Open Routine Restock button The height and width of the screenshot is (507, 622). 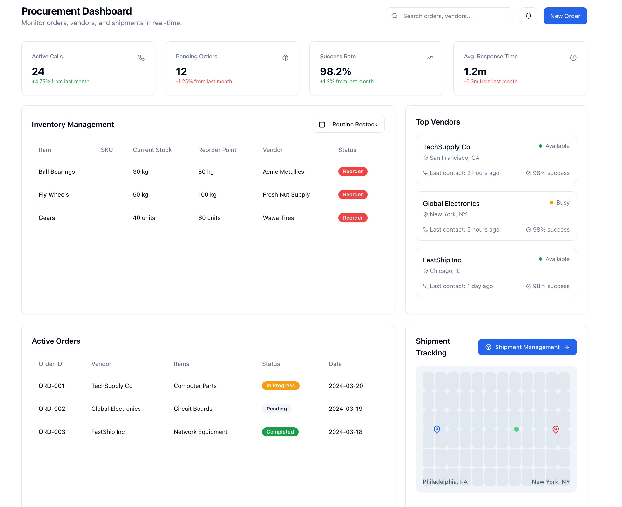point(348,125)
